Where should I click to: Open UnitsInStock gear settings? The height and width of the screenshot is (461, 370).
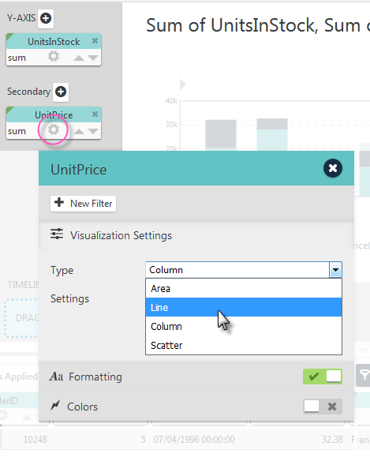[x=54, y=56]
